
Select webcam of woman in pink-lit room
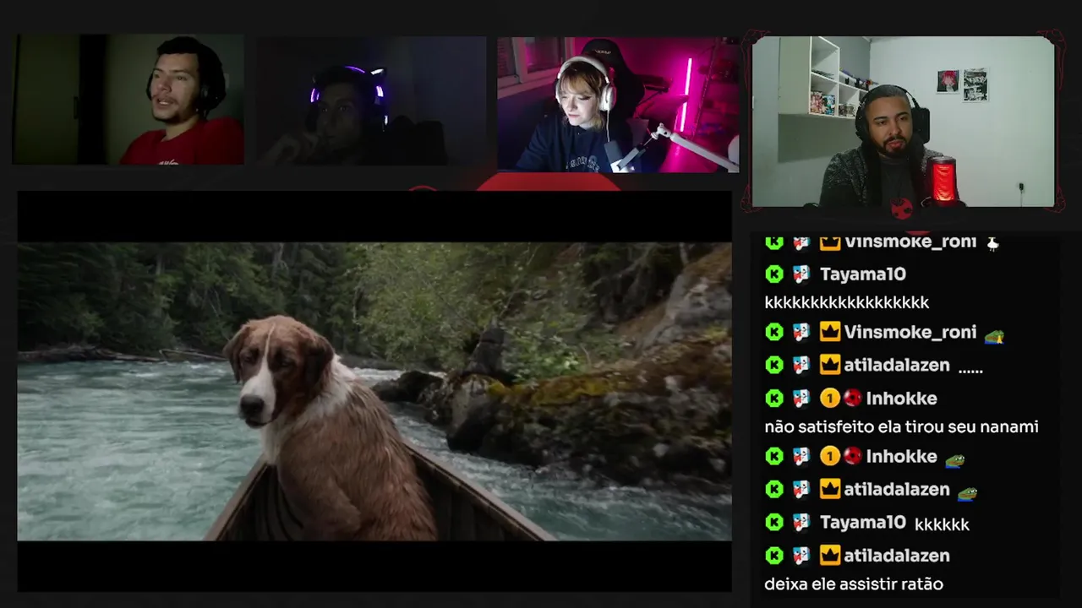pyautogui.click(x=618, y=105)
